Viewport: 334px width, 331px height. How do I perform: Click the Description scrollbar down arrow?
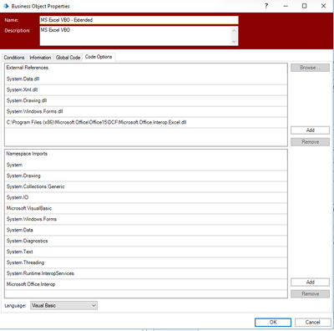pos(234,42)
